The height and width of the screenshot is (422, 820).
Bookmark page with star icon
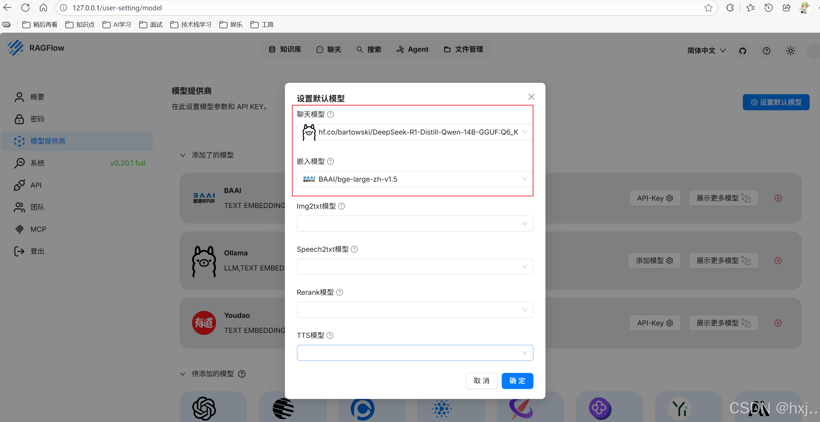708,8
